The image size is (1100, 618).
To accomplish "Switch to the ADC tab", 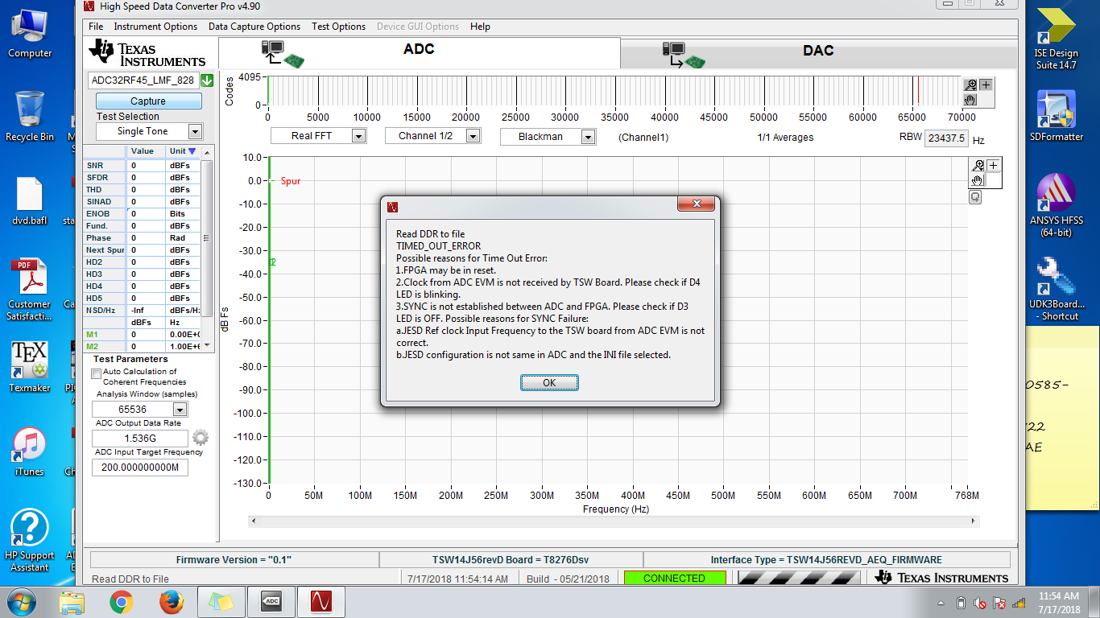I will 420,52.
